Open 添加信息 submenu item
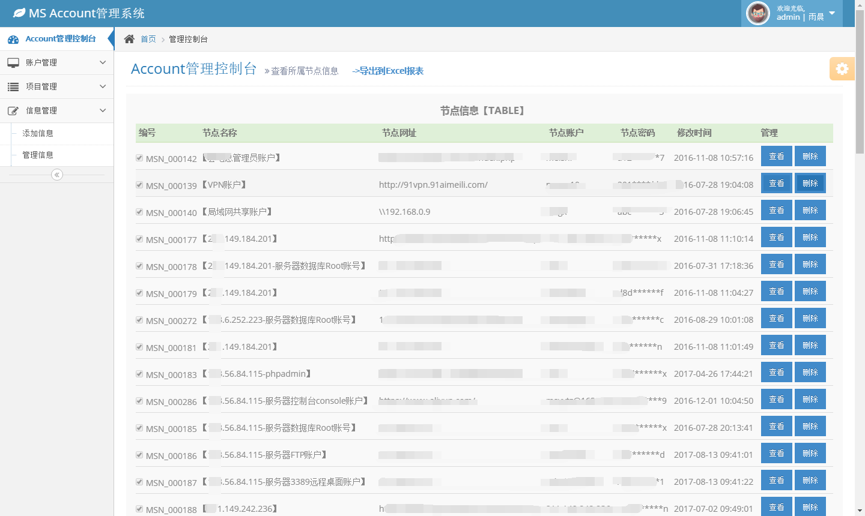 coord(38,133)
